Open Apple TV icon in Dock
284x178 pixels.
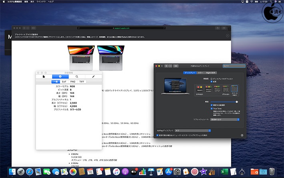pos(134,172)
